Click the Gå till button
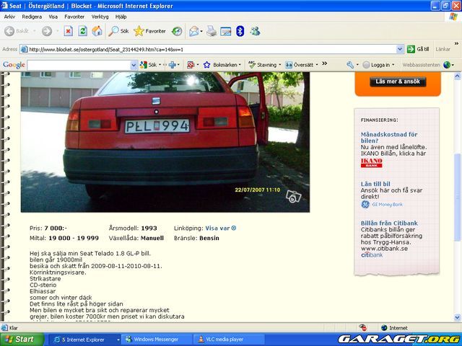Viewport: 462px width, 346px height. click(418, 49)
